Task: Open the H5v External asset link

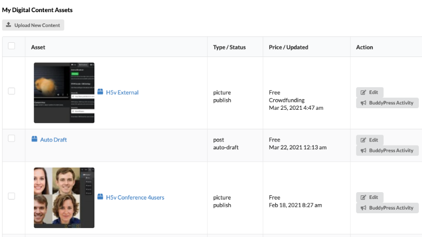Action: tap(122, 92)
